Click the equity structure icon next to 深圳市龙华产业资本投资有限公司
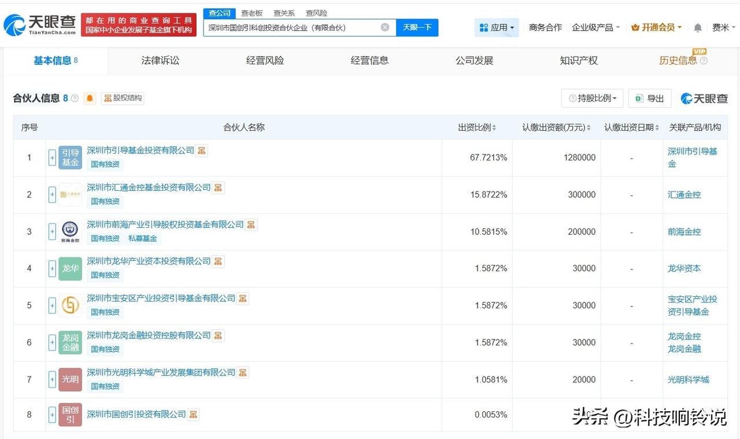Image resolution: width=740 pixels, height=439 pixels. pos(218,261)
